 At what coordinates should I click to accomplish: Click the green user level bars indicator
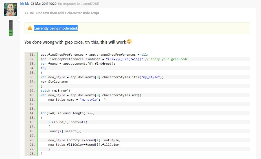(x=11, y=28)
